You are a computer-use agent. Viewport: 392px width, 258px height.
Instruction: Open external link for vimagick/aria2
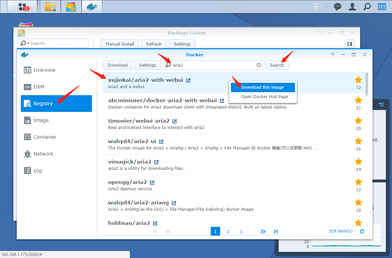click(x=156, y=162)
